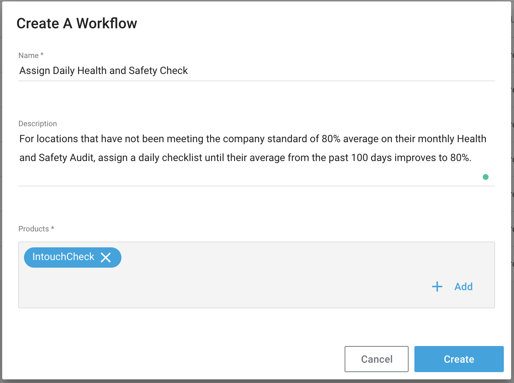Screen dimensions: 514x383
Task: Click the Products field label
Action: pos(34,229)
